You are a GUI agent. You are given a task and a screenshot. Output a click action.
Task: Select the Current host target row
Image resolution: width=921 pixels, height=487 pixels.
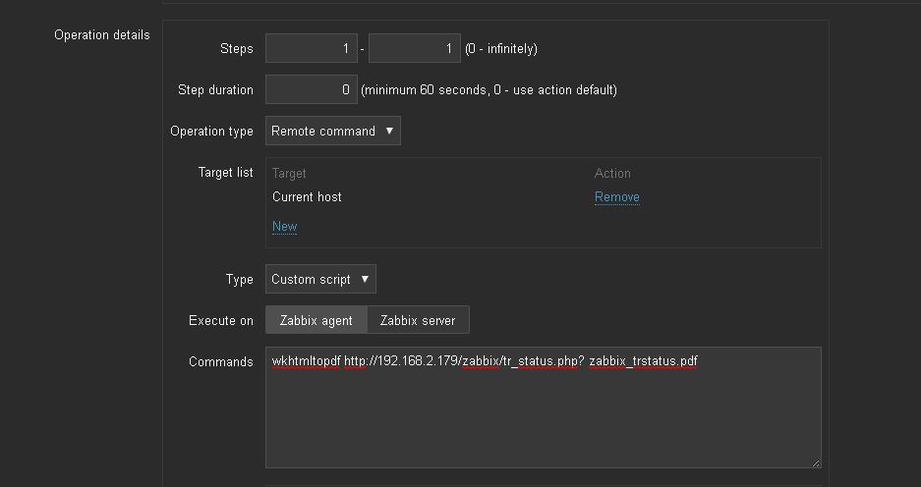(x=307, y=197)
